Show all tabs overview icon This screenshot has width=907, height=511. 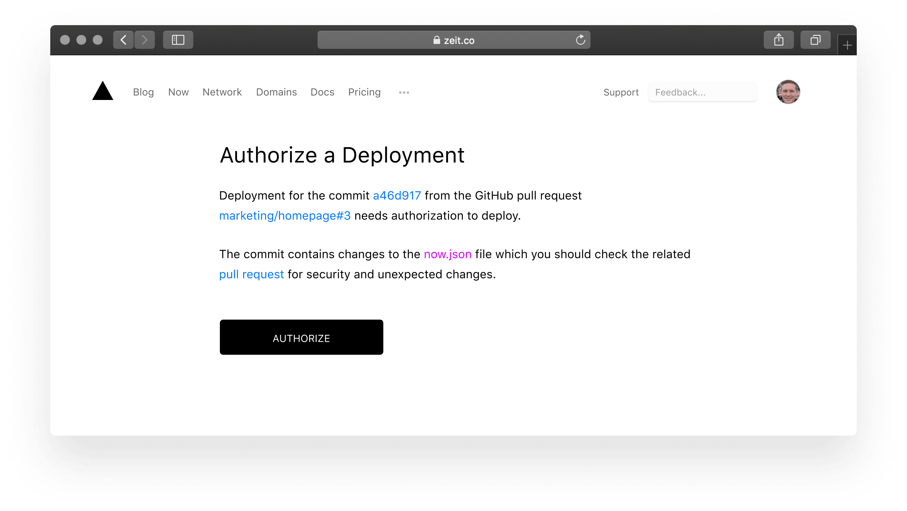(x=815, y=40)
